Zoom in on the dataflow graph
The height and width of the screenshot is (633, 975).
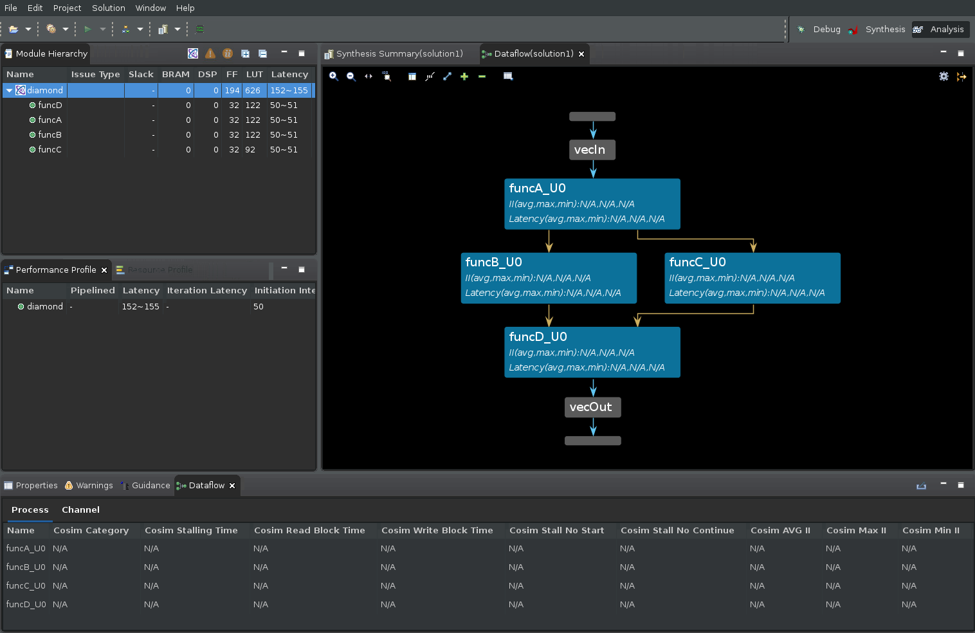(x=333, y=76)
